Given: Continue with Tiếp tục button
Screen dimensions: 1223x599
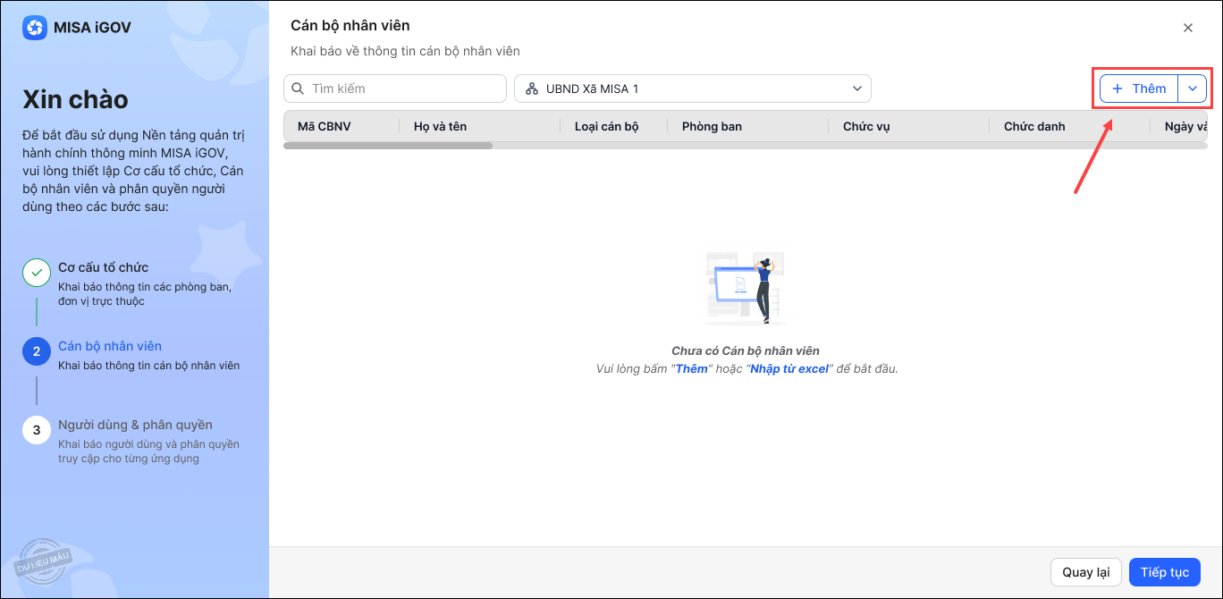Looking at the screenshot, I should pyautogui.click(x=1165, y=572).
